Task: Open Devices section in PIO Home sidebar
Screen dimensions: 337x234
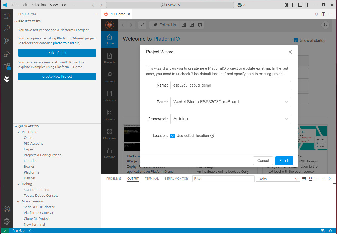Action: click(x=110, y=153)
